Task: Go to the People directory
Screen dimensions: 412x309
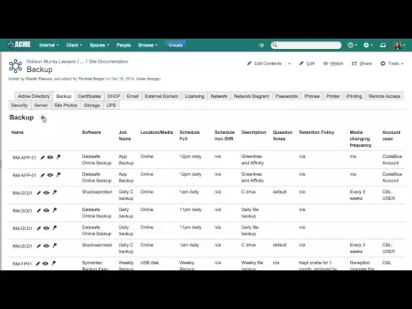Action: pyautogui.click(x=124, y=45)
